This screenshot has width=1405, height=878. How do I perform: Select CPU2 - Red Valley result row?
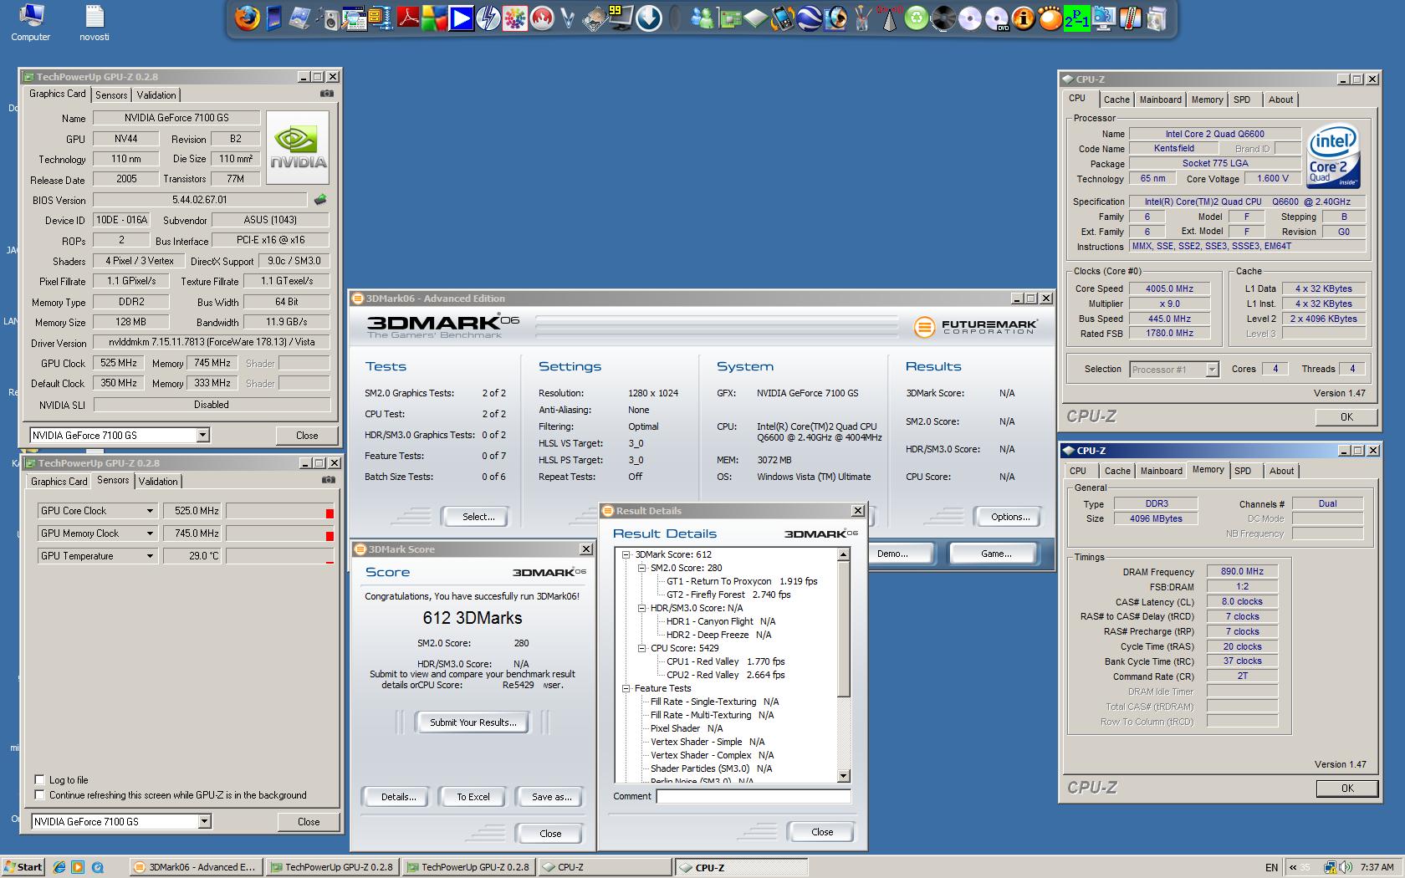pos(726,675)
